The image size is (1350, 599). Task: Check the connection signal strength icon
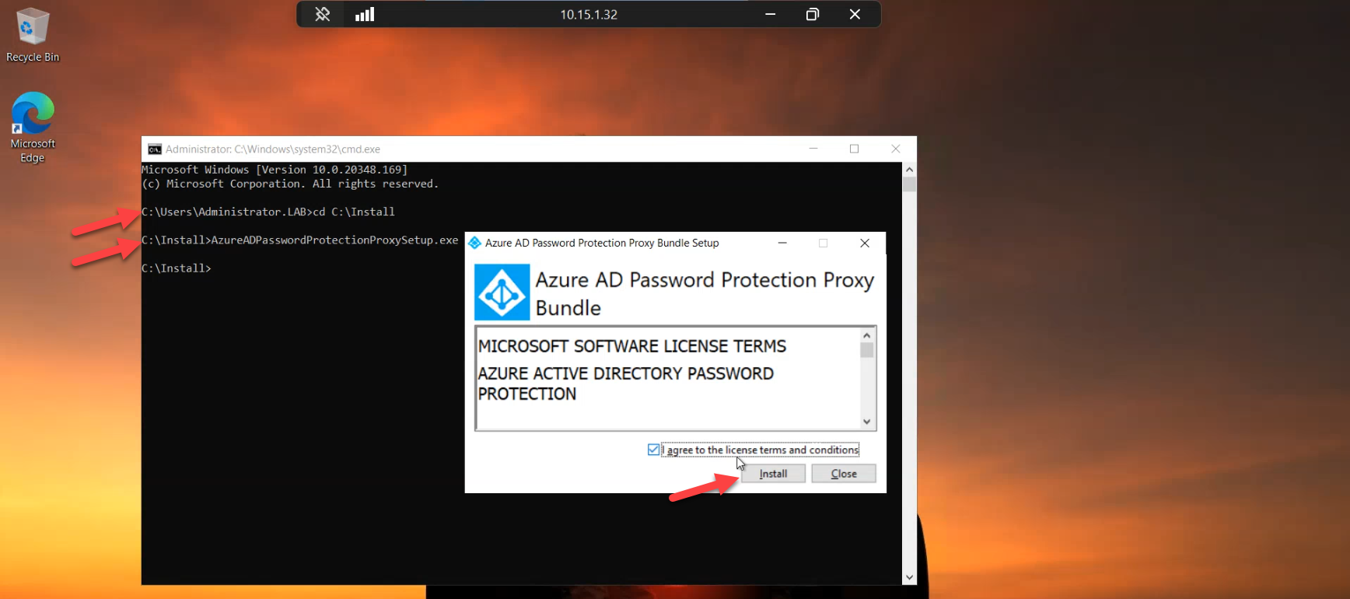coord(365,14)
